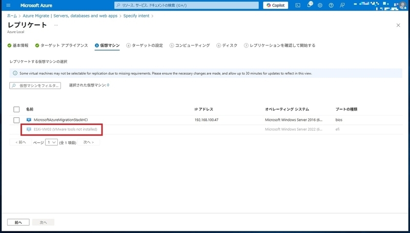
Task: Click the (全 1 項目) pagination text
Action: [68, 143]
